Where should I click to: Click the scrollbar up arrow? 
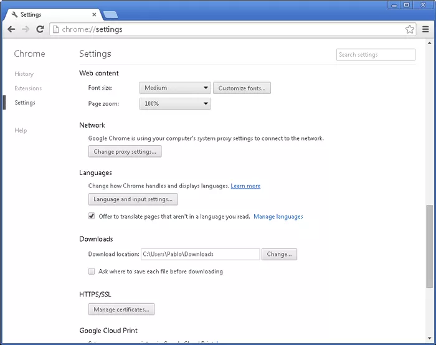430,43
